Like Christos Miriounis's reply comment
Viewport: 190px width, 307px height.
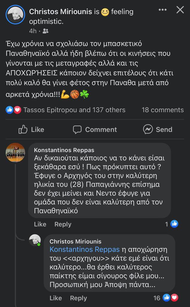coord(56,298)
